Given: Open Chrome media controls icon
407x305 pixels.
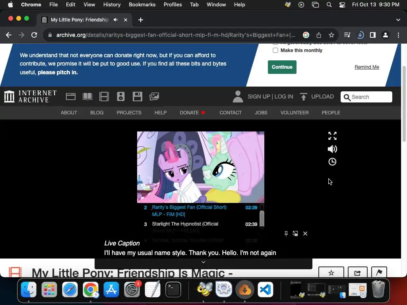Looking at the screenshot, I should [347, 35].
